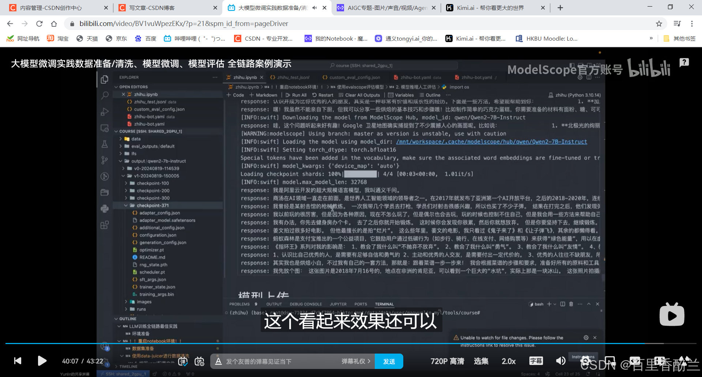Toggle the 字幕 subtitles button
This screenshot has height=377, width=702.
click(536, 361)
